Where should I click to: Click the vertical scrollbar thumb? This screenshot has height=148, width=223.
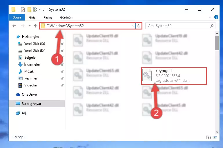click(217, 43)
